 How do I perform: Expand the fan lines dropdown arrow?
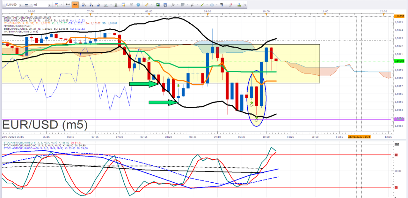click(x=197, y=5)
